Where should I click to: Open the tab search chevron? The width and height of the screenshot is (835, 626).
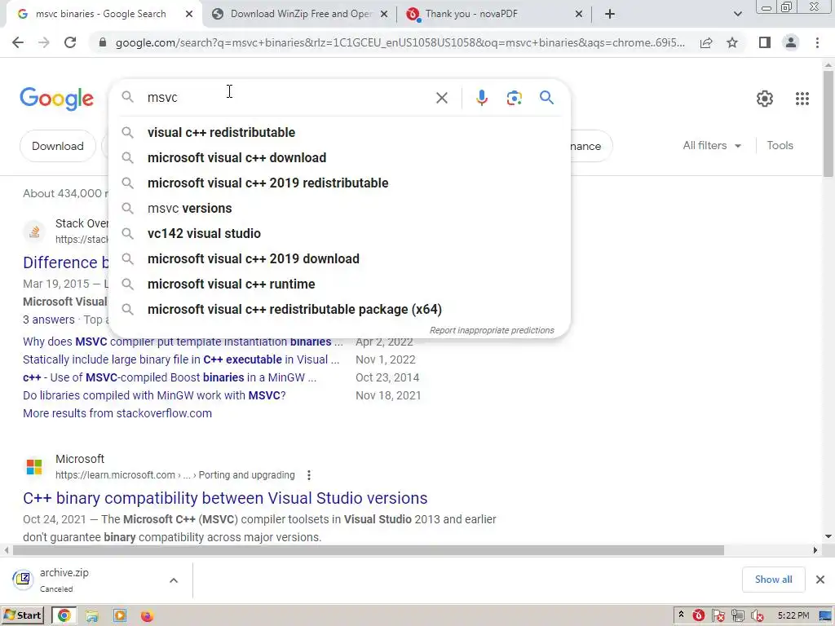coord(737,14)
